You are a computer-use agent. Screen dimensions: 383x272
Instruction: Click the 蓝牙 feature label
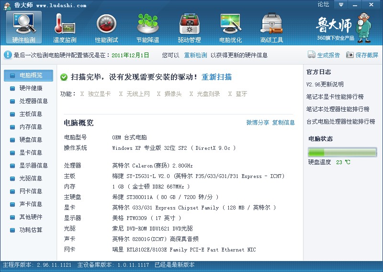pos(241,94)
